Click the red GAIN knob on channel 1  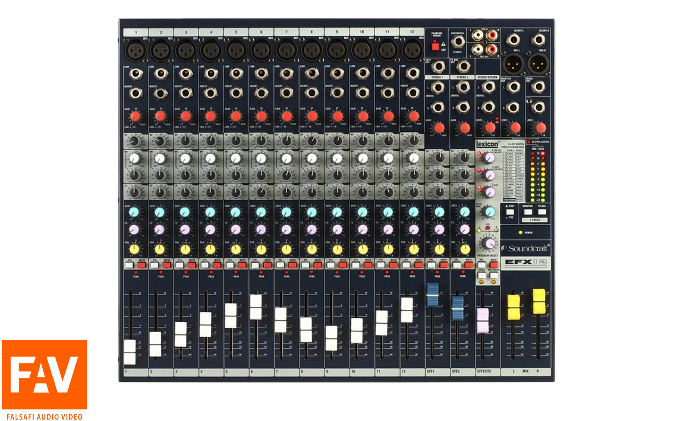[135, 116]
